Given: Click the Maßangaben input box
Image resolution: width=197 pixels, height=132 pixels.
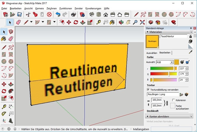Looking at the screenshot, I should click(171, 129).
